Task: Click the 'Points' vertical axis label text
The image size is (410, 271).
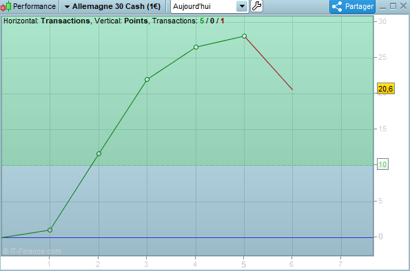Action: tap(136, 21)
